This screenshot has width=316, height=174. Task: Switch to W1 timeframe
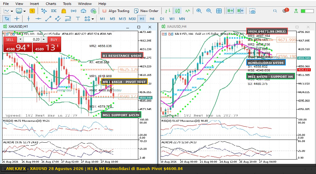tap(172, 19)
